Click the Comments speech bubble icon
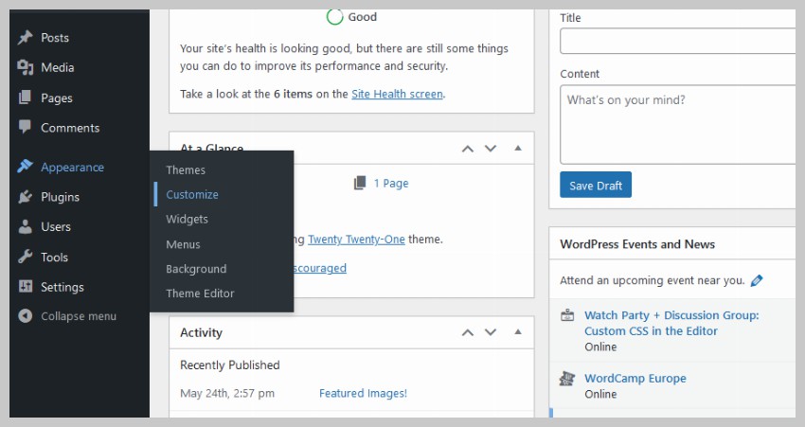 coord(25,127)
